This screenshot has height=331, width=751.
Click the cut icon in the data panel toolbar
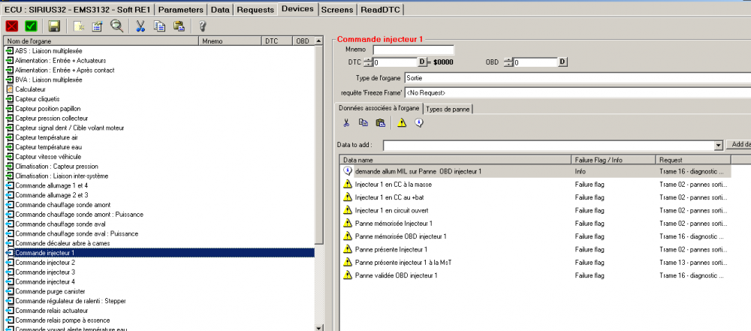[x=346, y=123]
